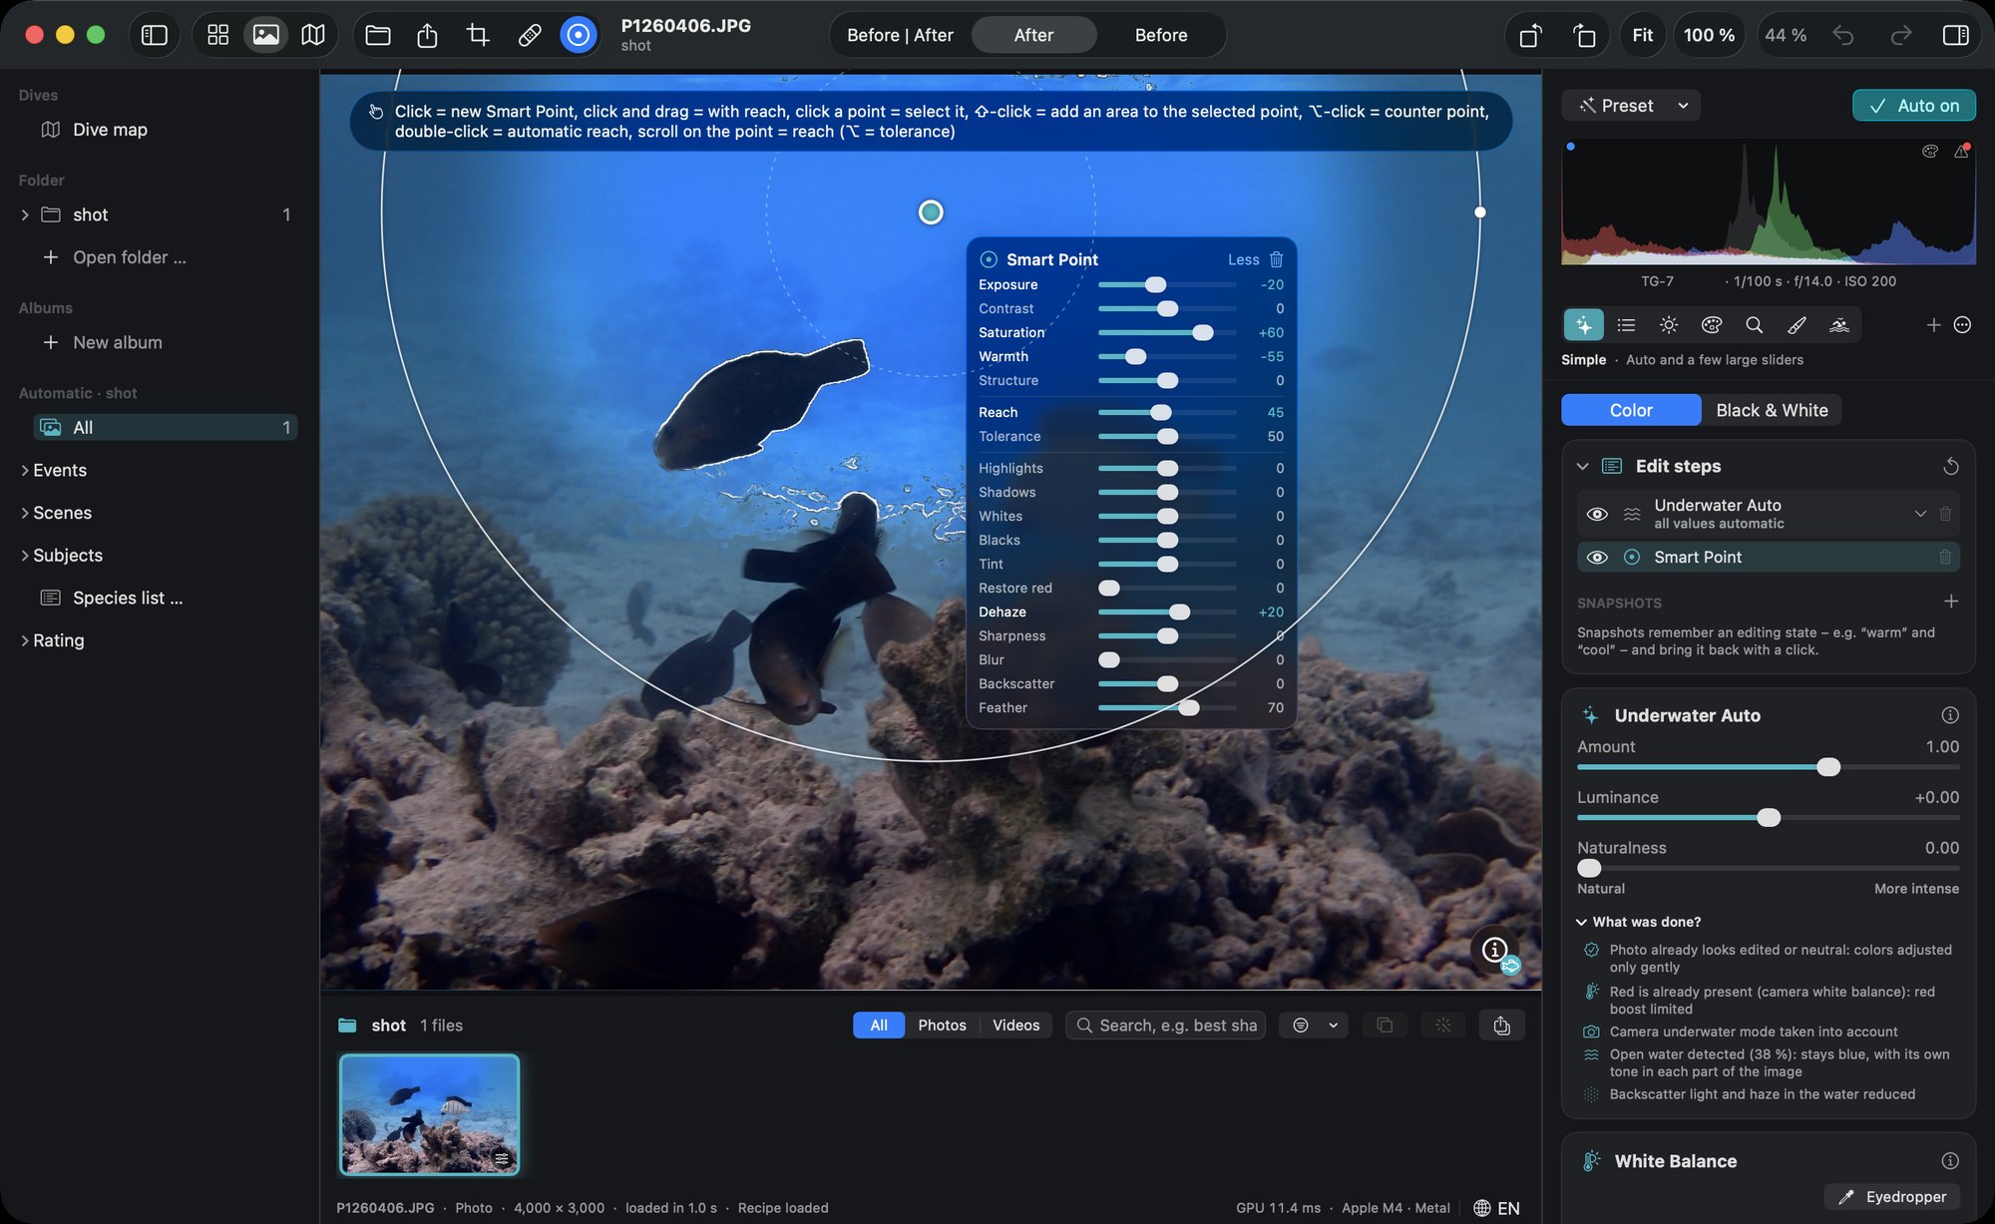This screenshot has width=1995, height=1224.
Task: Toggle the right inspector panel icon
Action: click(x=1956, y=35)
